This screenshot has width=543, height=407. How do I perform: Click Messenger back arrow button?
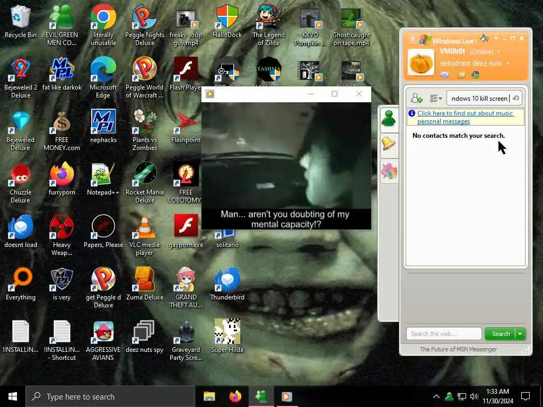click(413, 39)
